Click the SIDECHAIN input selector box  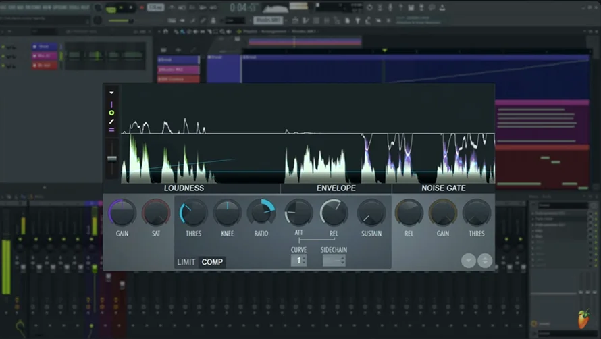point(334,261)
